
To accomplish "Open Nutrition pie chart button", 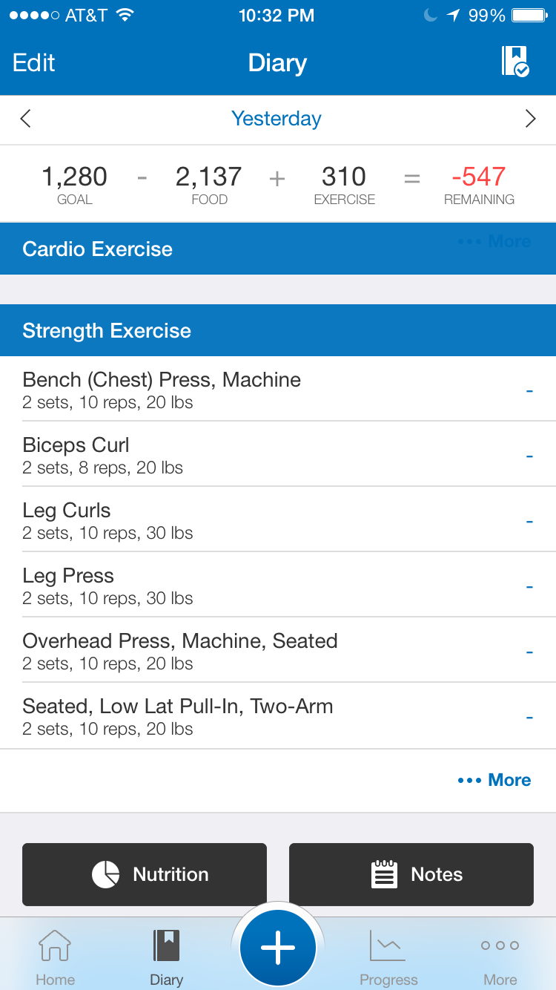I will 145,874.
